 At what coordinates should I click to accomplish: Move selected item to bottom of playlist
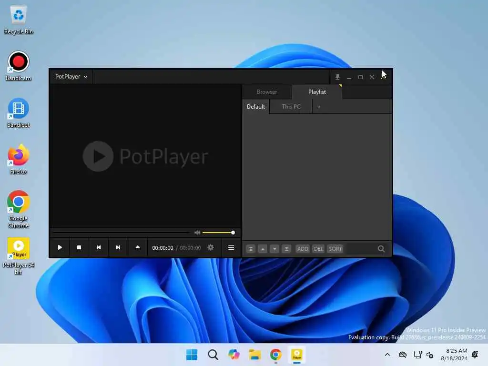[286, 249]
